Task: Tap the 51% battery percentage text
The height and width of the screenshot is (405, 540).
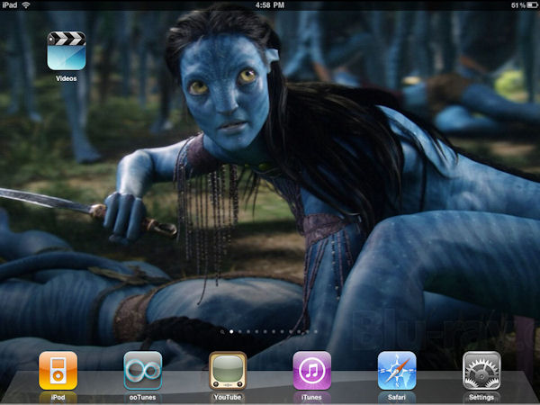Action: 518,5
